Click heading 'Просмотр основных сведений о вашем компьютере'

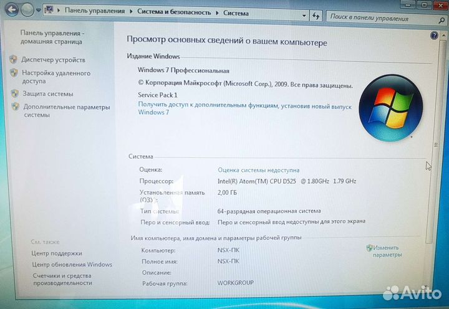(227, 41)
